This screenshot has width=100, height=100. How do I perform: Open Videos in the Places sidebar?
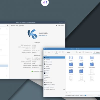point(54,71)
